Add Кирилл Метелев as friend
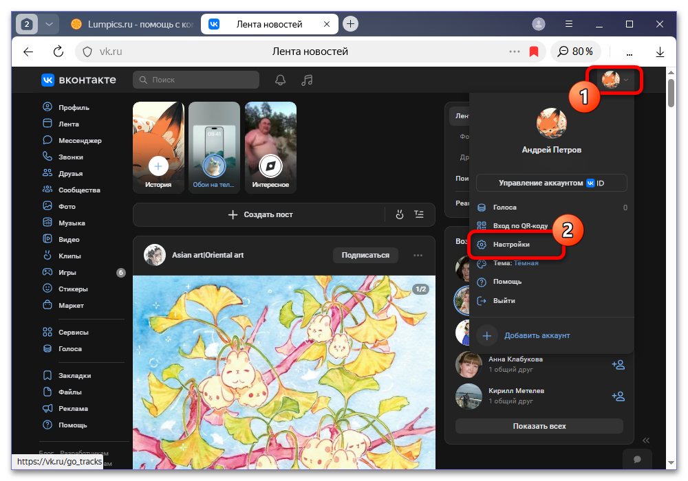 pos(619,396)
